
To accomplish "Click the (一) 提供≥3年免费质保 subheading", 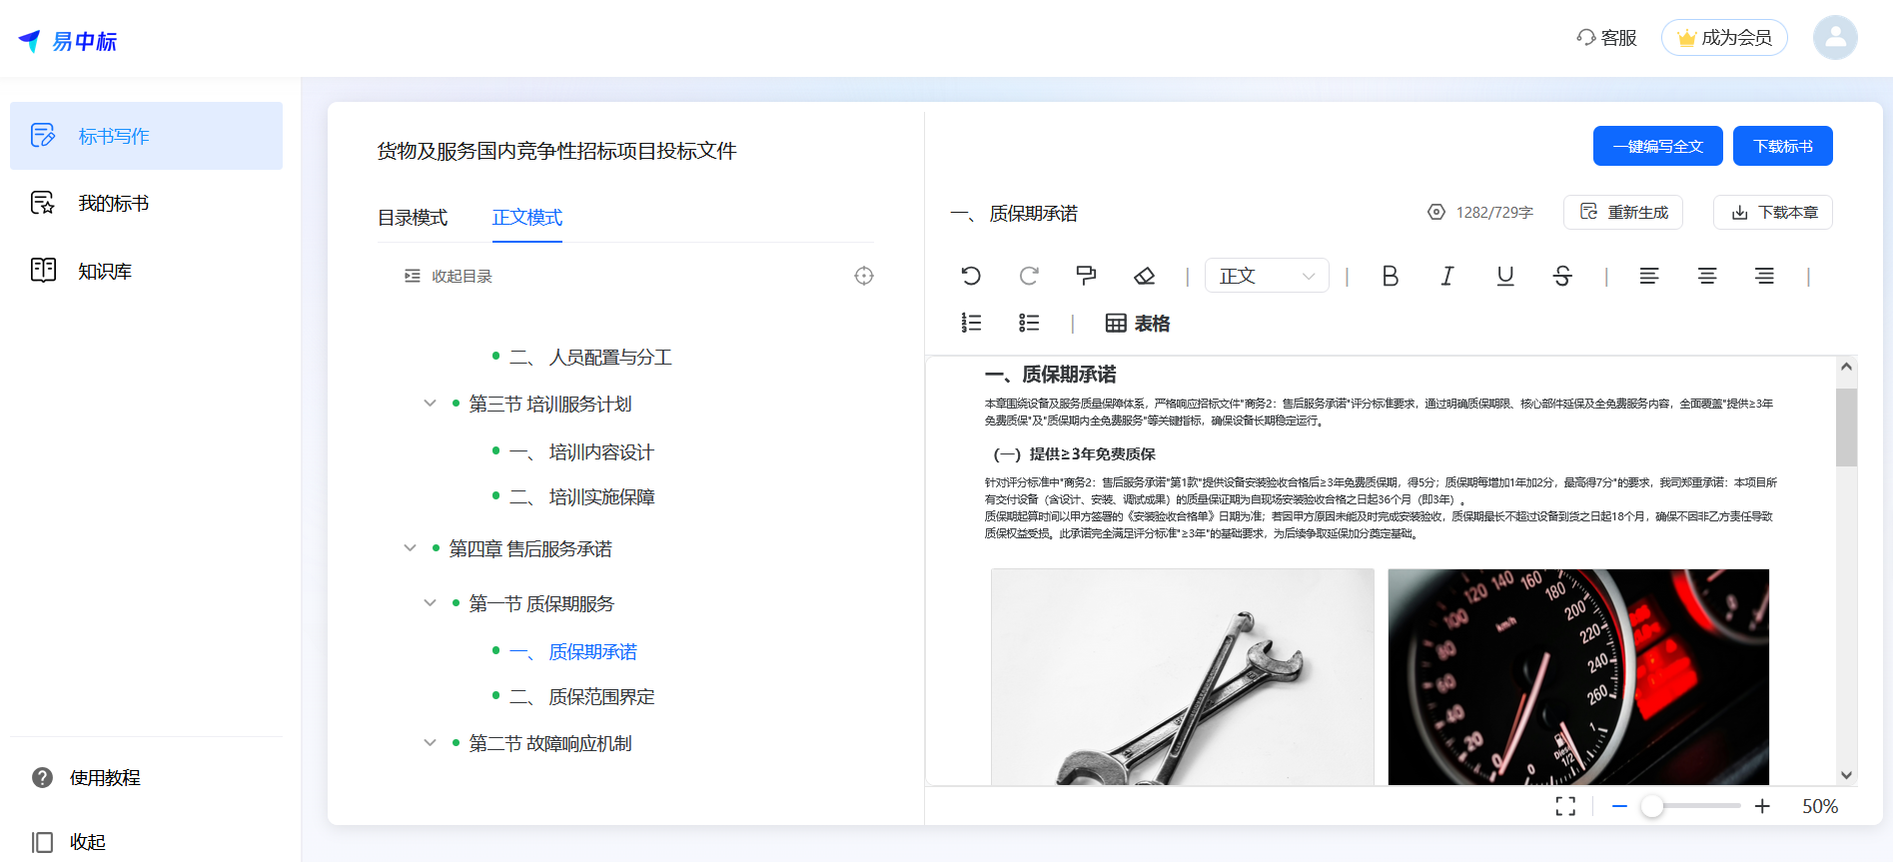I will [x=1074, y=453].
